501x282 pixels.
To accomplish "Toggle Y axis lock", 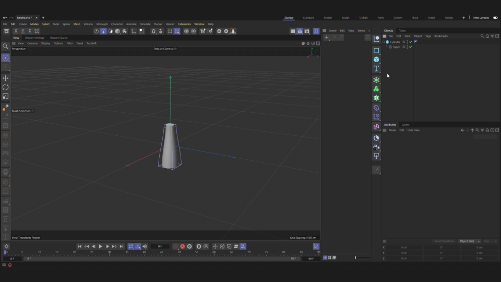I will click(x=22, y=31).
